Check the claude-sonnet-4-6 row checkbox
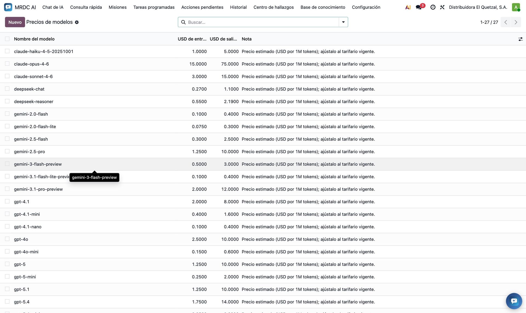 [x=7, y=76]
